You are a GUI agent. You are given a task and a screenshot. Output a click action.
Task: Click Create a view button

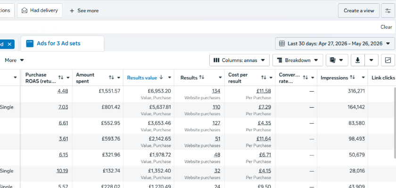coord(359,10)
